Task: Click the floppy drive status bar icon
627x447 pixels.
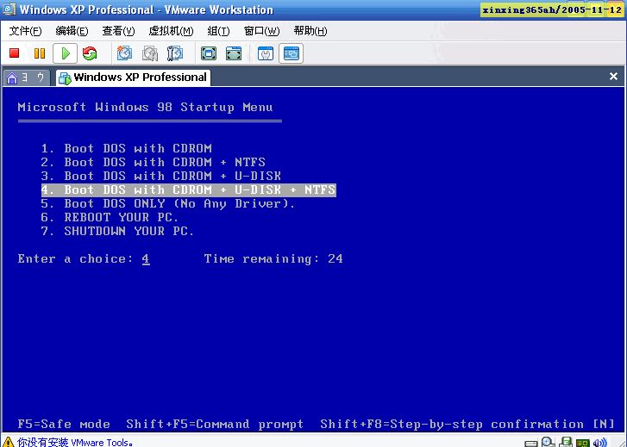Action: [566, 442]
